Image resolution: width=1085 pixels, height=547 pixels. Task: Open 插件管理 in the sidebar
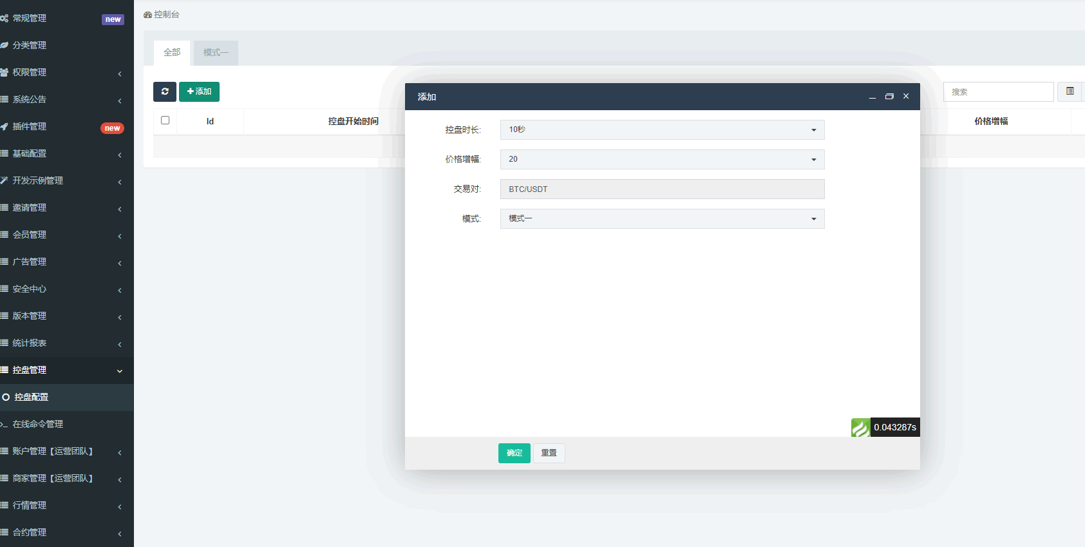[30, 126]
